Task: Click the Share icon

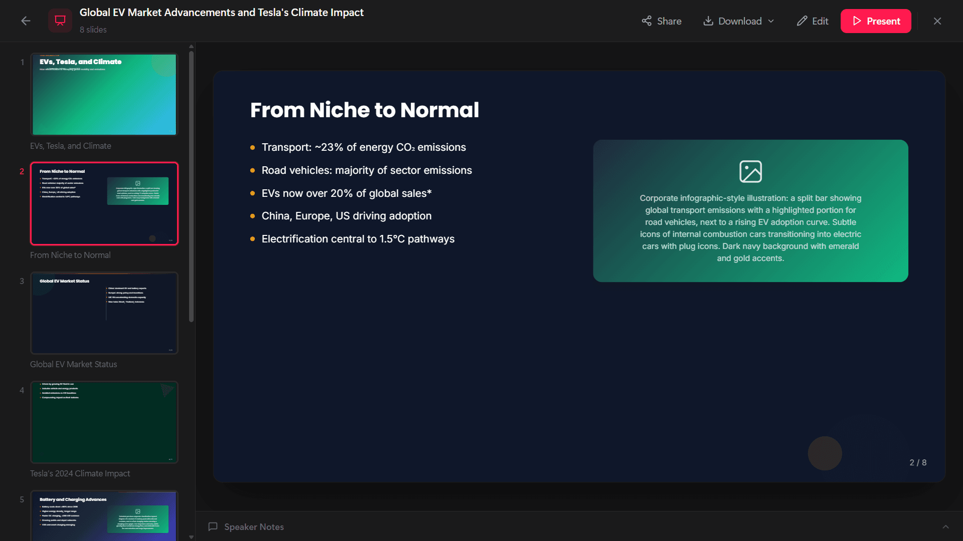Action: (x=646, y=21)
